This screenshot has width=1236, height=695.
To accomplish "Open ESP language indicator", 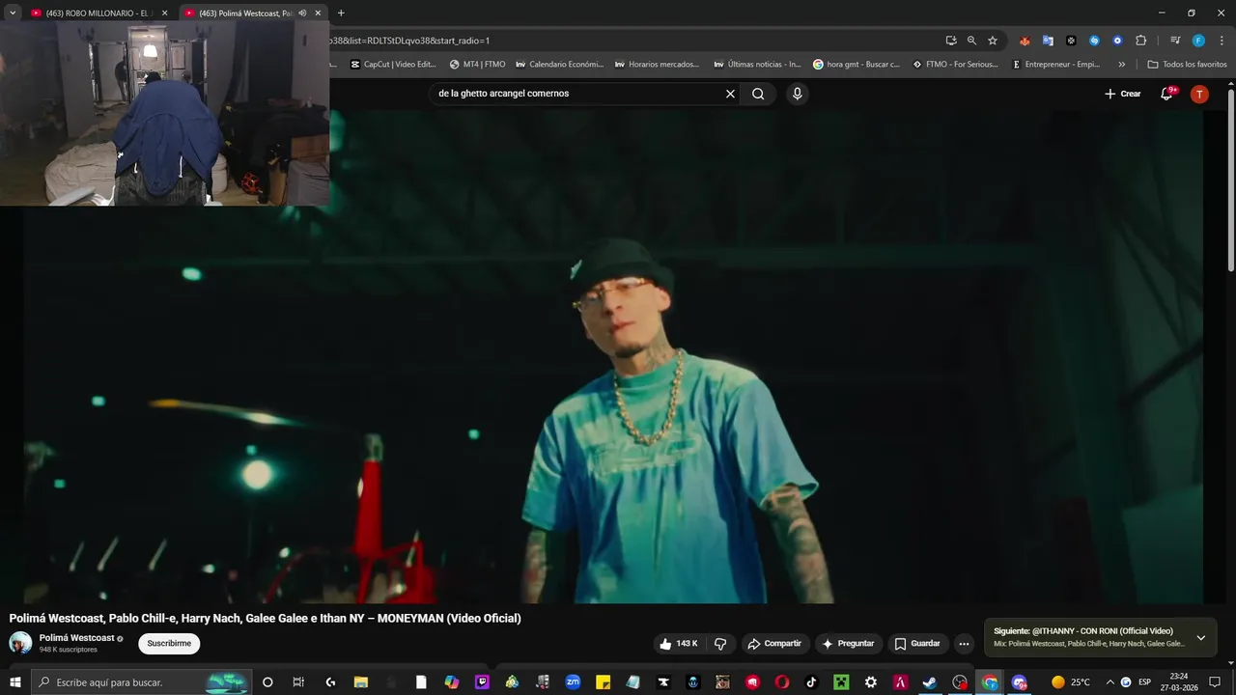I will [x=1145, y=682].
